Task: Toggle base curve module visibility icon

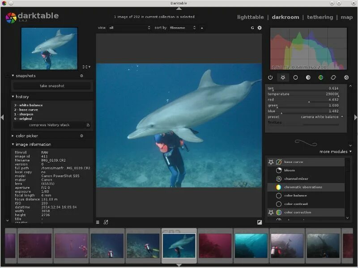Action: (x=279, y=162)
